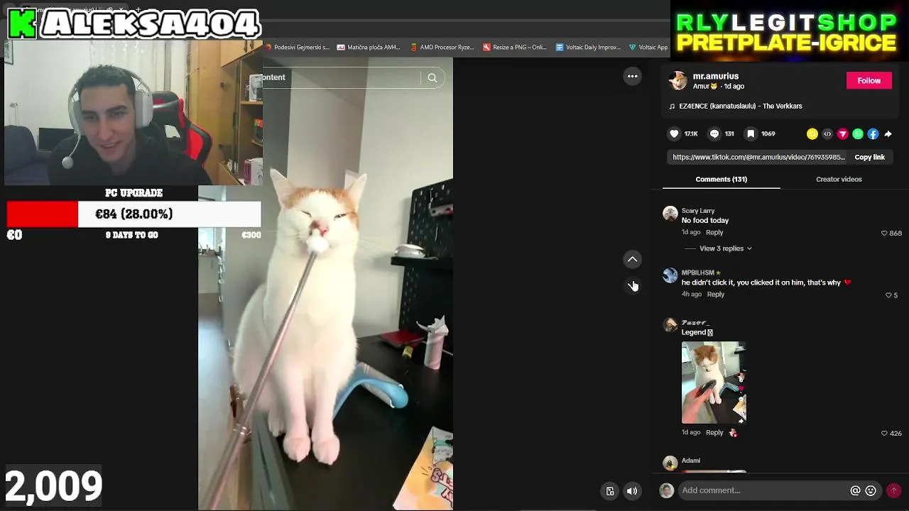Reply to Scary Larry's comment
This screenshot has width=909, height=511.
pos(714,233)
